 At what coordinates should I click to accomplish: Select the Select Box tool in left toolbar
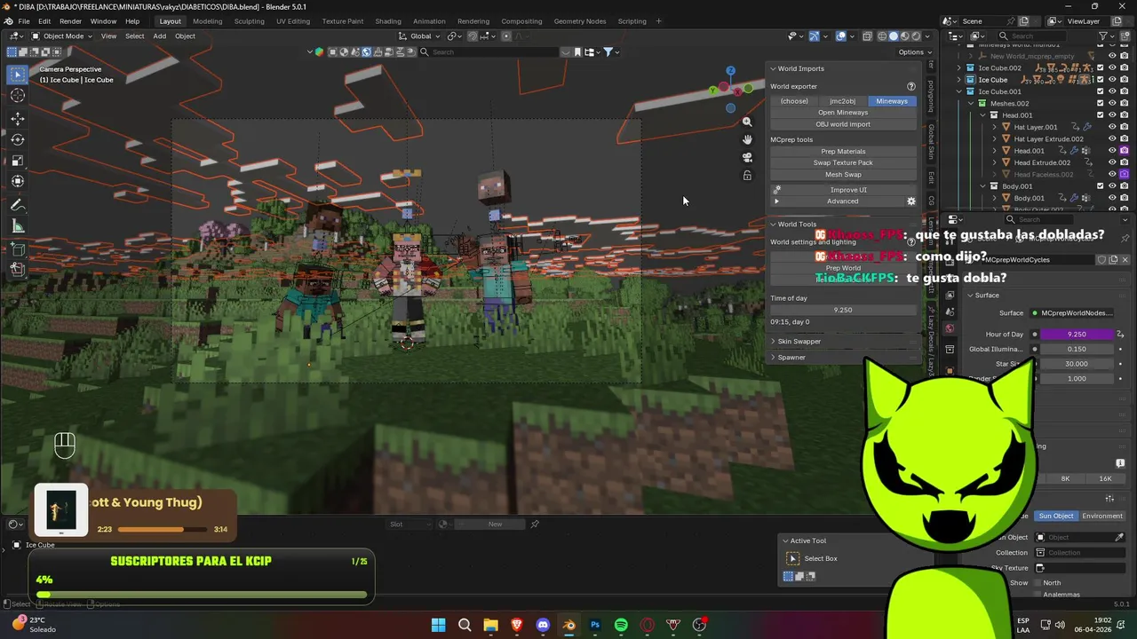pyautogui.click(x=18, y=75)
